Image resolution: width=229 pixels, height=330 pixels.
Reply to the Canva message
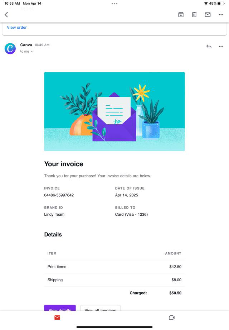(x=209, y=46)
